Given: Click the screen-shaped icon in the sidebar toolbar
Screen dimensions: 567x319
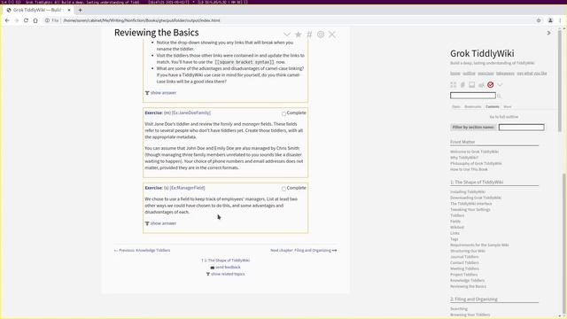Looking at the screenshot, I should pyautogui.click(x=472, y=85).
